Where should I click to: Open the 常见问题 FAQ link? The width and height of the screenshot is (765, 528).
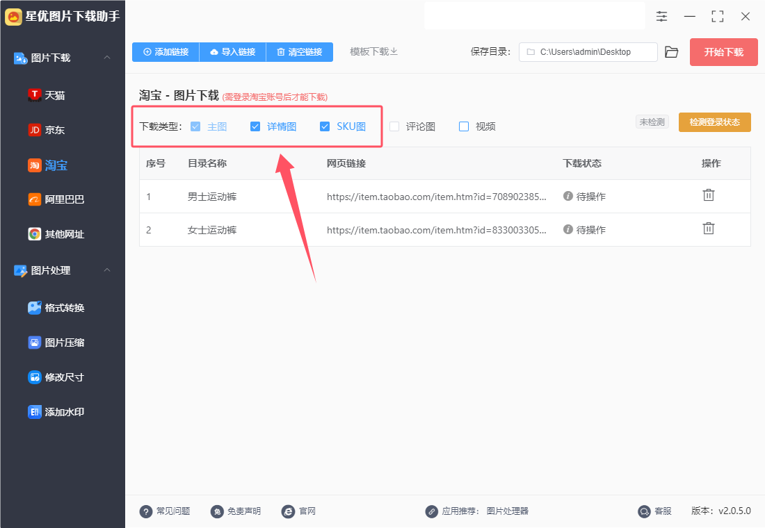click(x=165, y=511)
